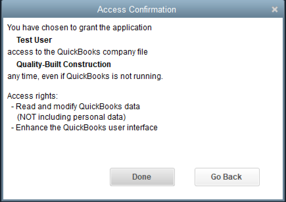286x202 pixels.
Task: Click the 'You have chosen to grant' line
Action: (x=79, y=28)
